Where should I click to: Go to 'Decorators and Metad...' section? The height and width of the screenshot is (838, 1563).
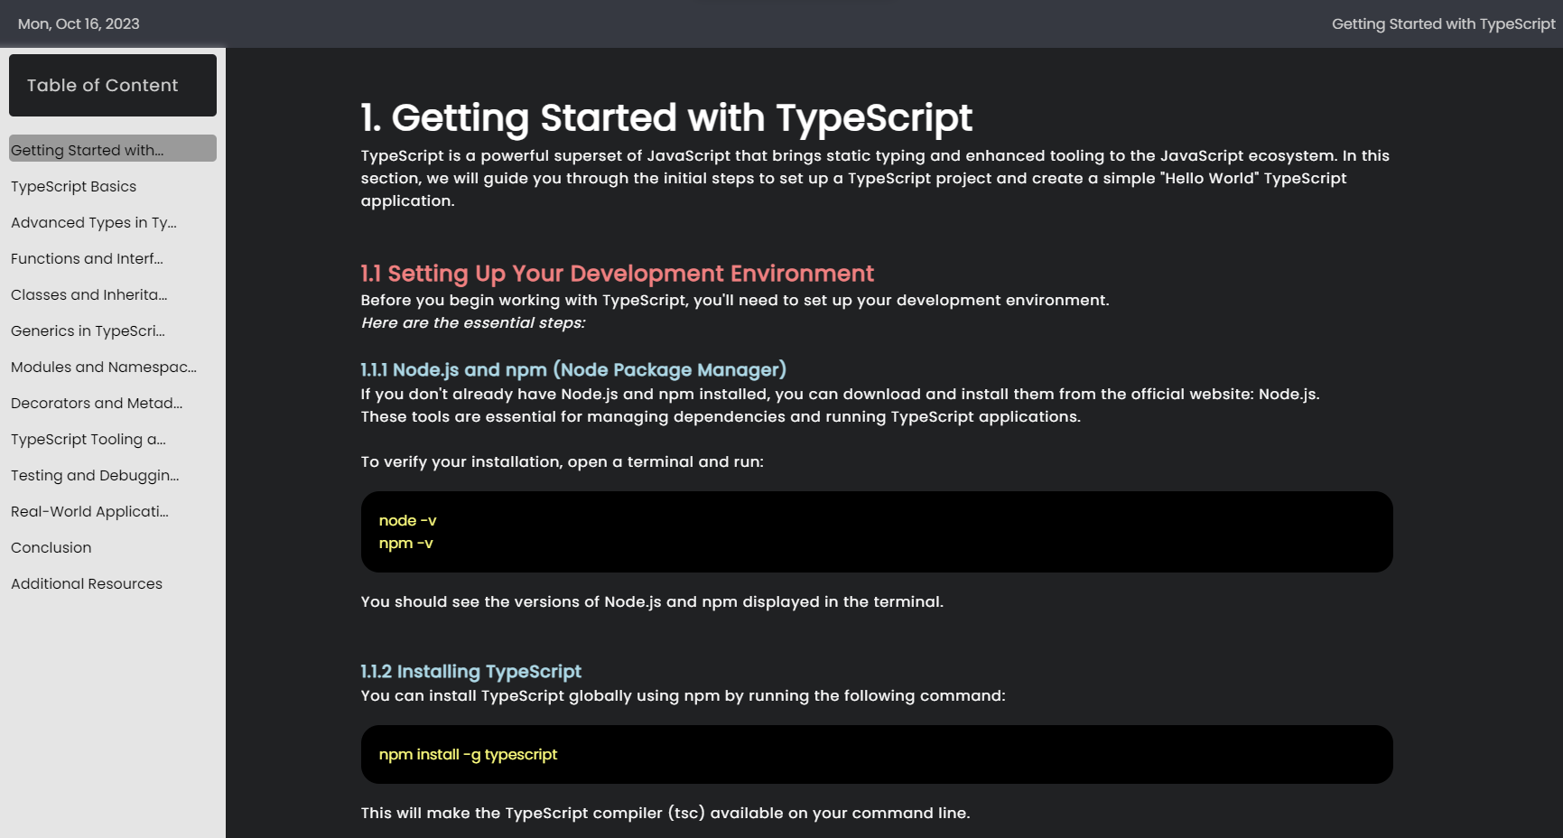click(x=97, y=403)
